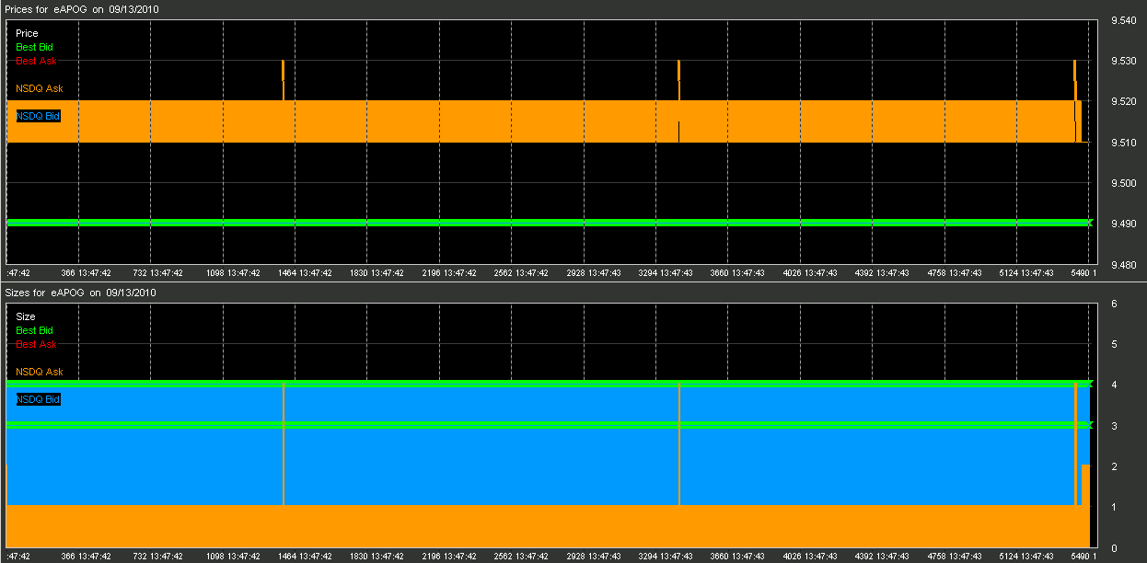
Task: Click the 9.520 price axis value
Action: [1124, 102]
